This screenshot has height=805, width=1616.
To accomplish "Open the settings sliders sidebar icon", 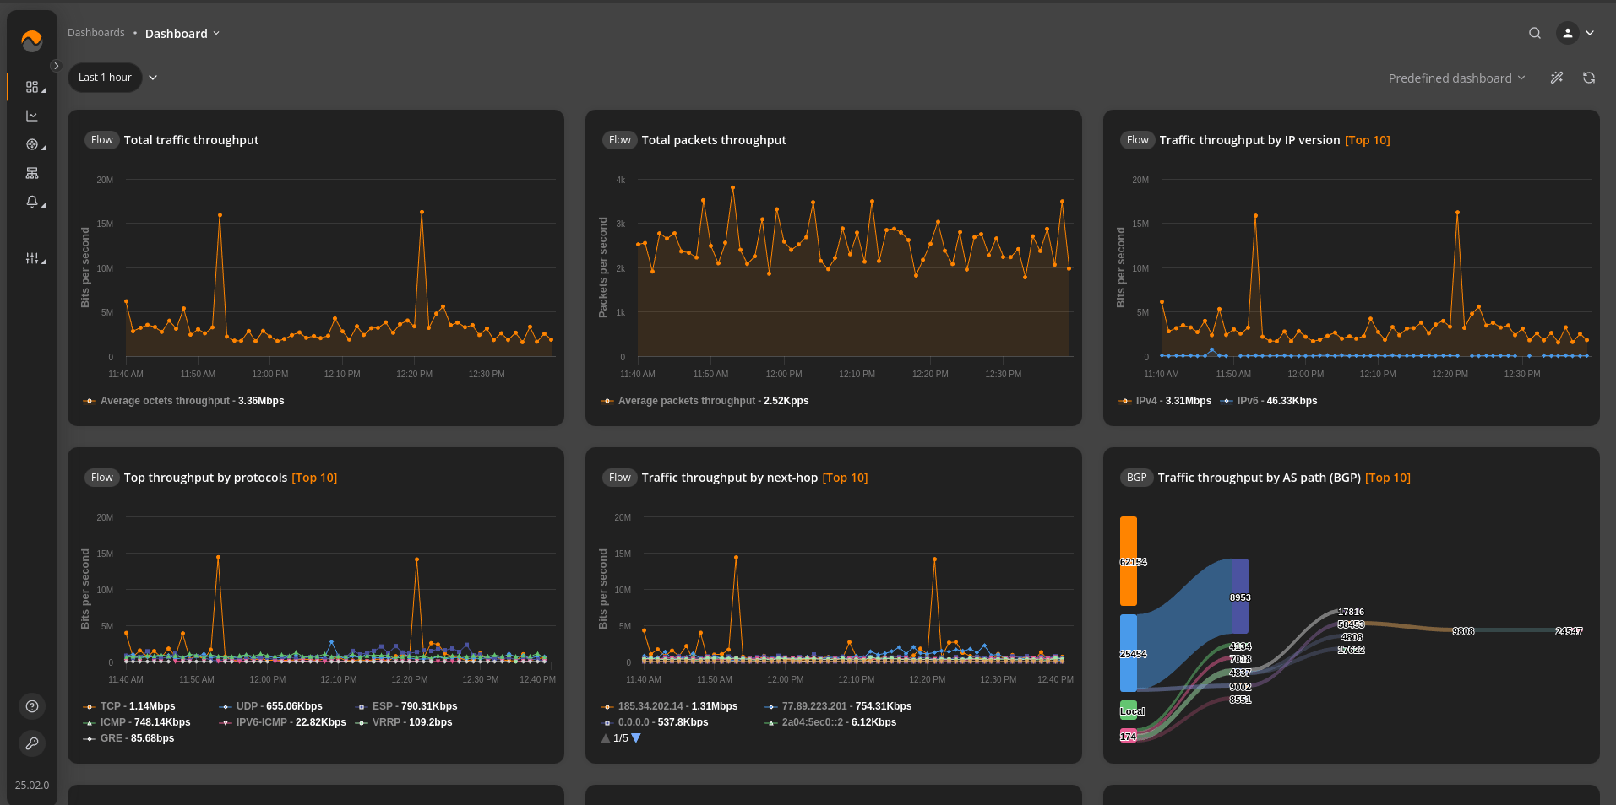I will coord(32,258).
